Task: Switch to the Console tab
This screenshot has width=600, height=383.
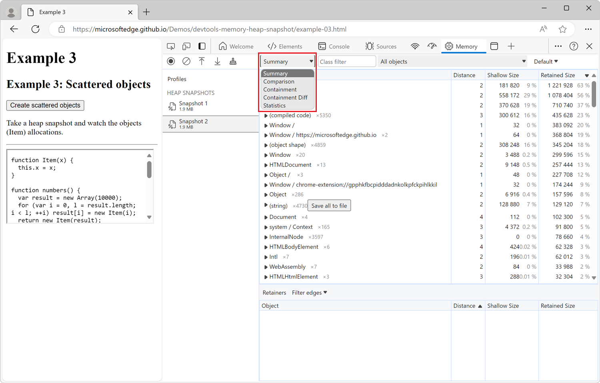Action: tap(334, 46)
